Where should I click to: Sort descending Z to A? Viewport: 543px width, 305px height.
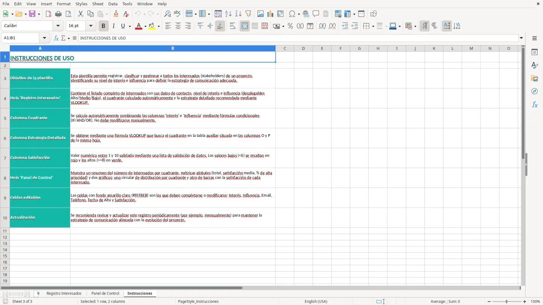(x=238, y=14)
